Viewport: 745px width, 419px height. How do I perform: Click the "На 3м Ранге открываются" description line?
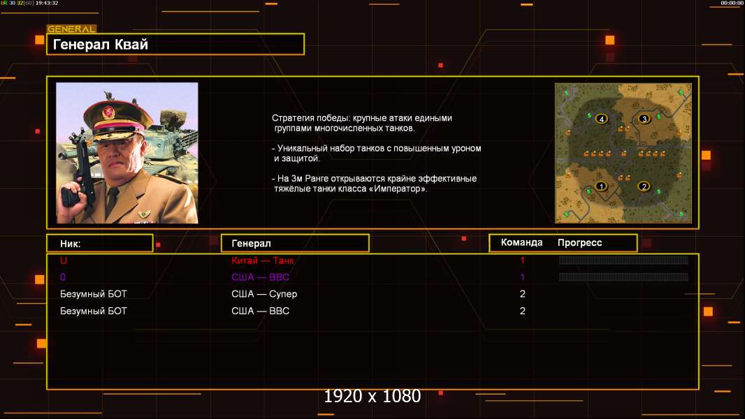374,178
